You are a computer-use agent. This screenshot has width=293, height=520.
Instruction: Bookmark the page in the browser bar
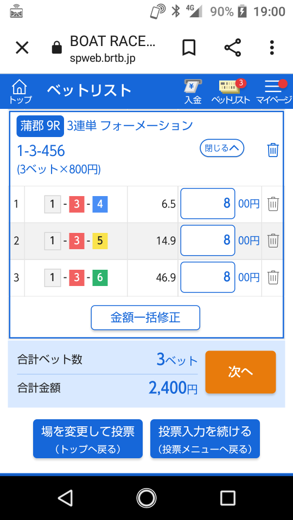pyautogui.click(x=189, y=48)
